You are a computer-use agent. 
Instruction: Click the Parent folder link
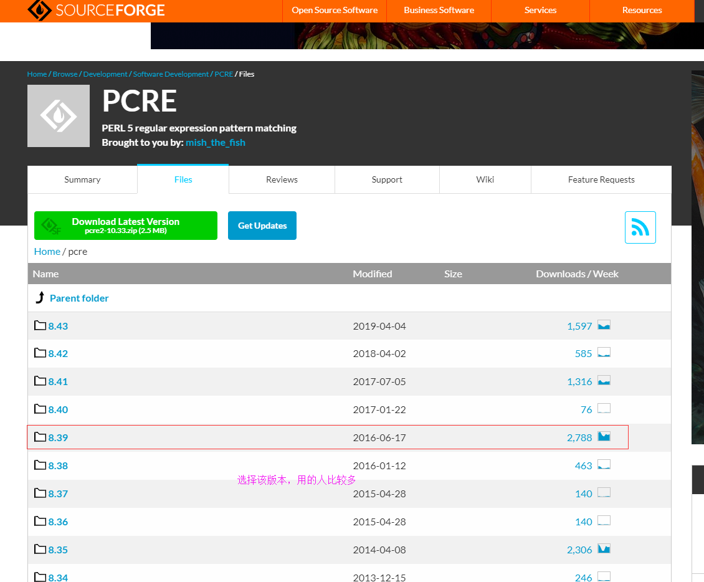[x=79, y=298]
